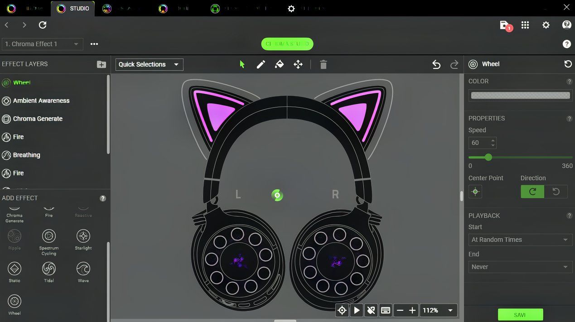Set direction to counter-clockwise

(x=556, y=192)
